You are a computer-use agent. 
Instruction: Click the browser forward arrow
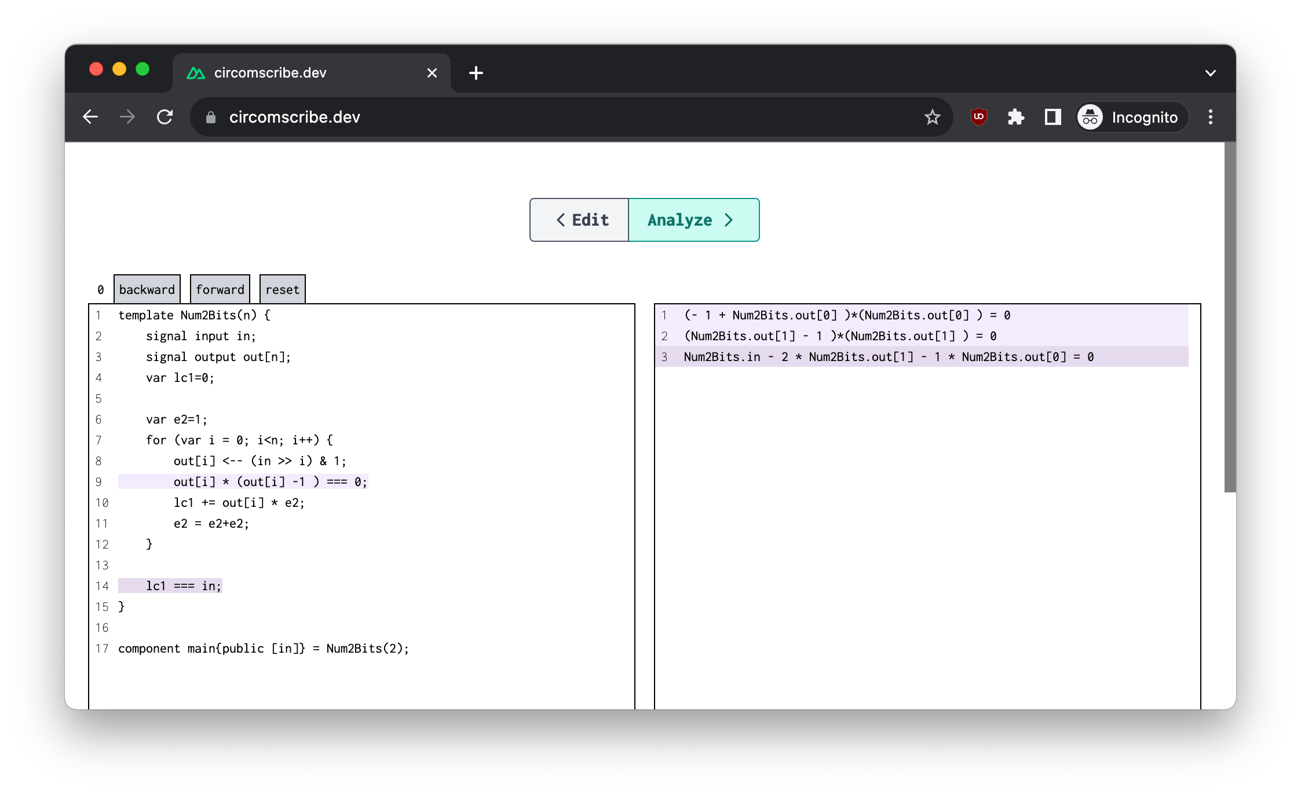[x=127, y=117]
